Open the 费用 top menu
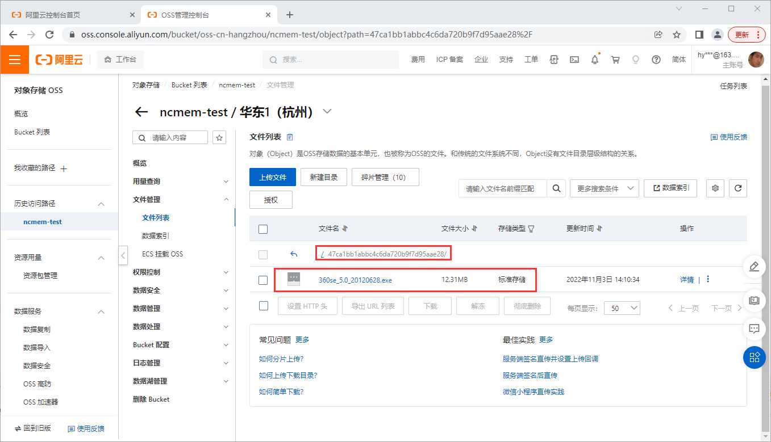This screenshot has height=442, width=771. pyautogui.click(x=418, y=60)
